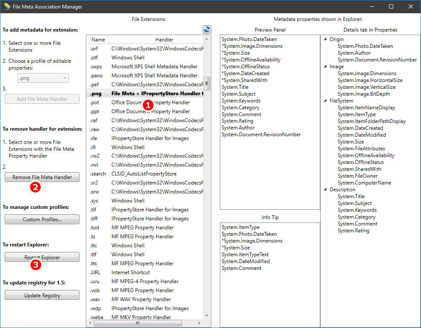Open the .png profile dropdown
This screenshot has width=421, height=328.
[43, 78]
